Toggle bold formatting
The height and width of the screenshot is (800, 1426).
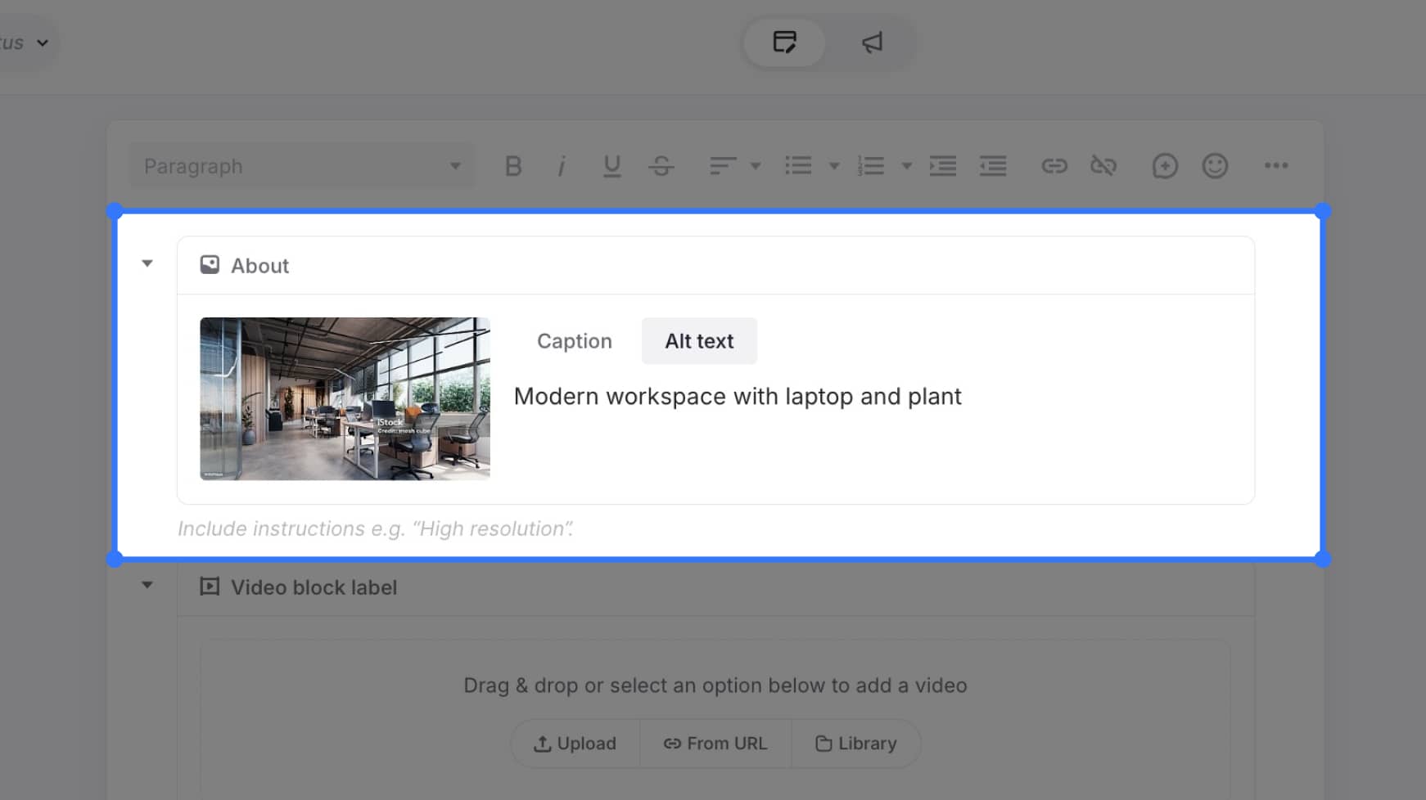[x=513, y=166]
